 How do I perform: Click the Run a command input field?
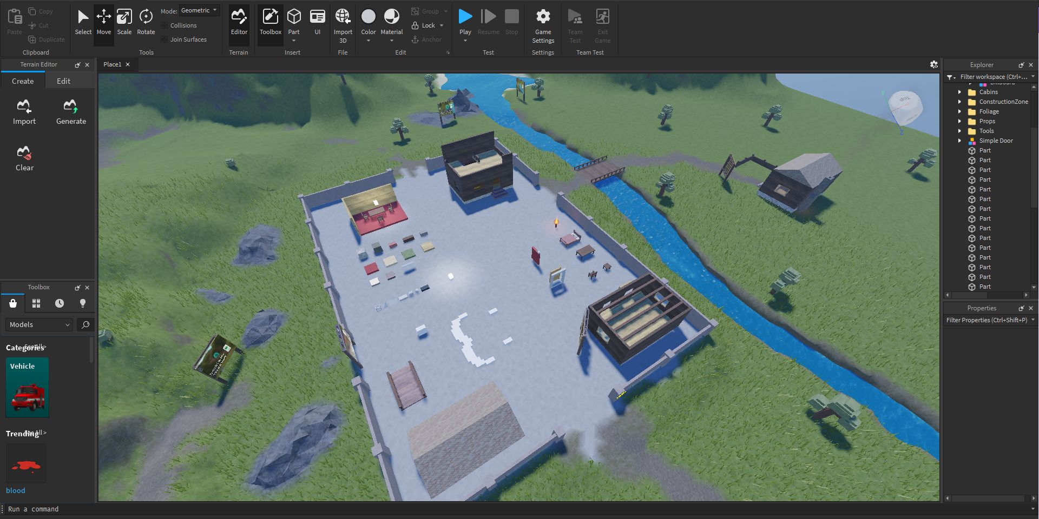point(65,509)
